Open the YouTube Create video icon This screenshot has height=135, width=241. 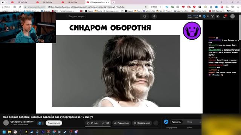pyautogui.click(x=218, y=16)
